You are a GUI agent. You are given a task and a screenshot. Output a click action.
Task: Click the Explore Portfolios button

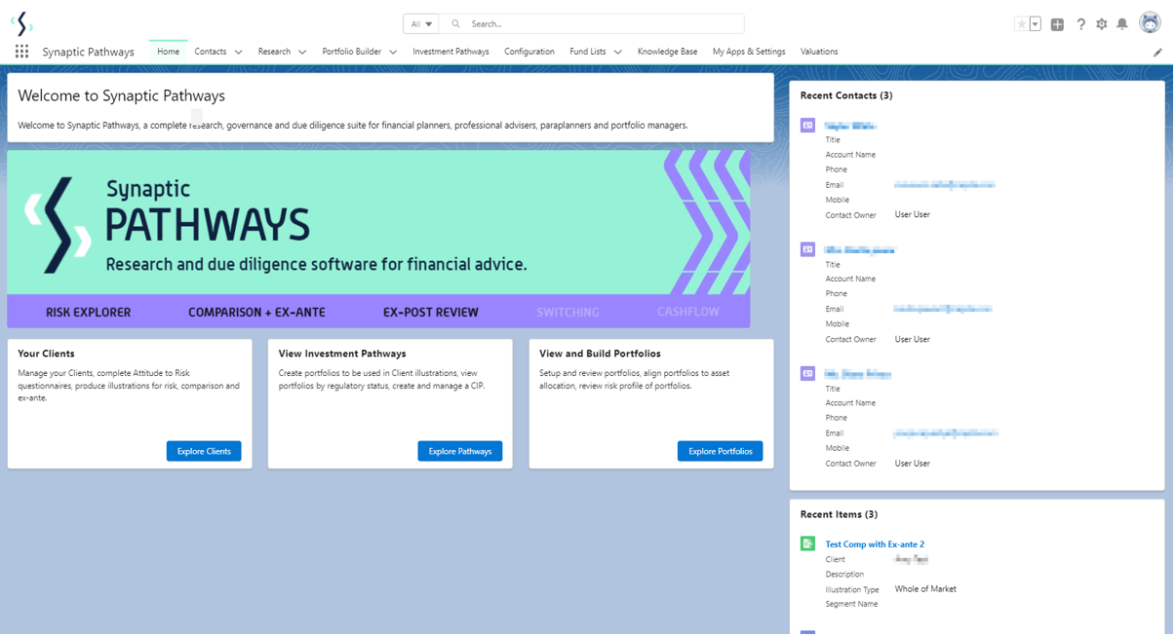[x=721, y=451]
